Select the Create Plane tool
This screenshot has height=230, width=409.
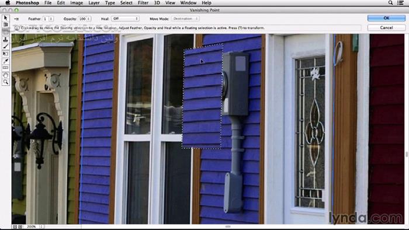click(x=5, y=25)
